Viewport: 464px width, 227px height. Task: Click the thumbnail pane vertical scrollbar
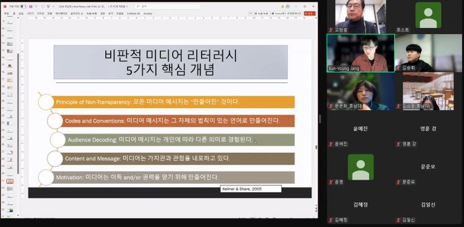coord(19,114)
